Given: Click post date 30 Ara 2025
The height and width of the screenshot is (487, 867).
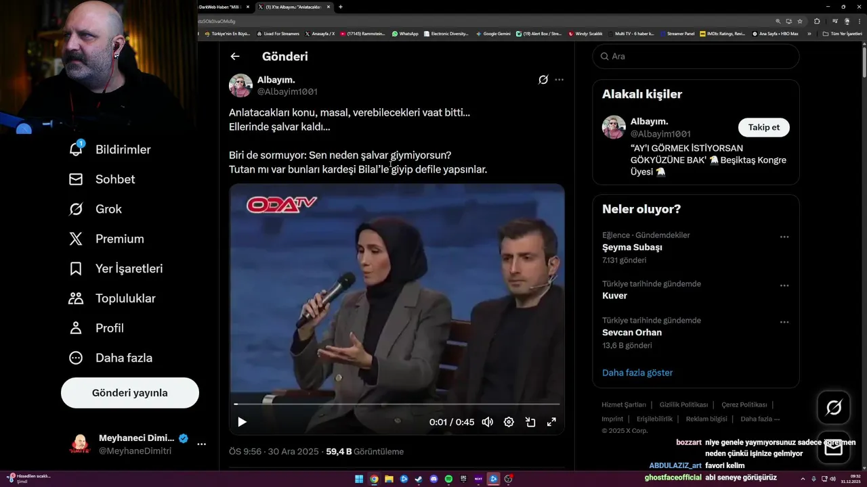Looking at the screenshot, I should (x=293, y=451).
